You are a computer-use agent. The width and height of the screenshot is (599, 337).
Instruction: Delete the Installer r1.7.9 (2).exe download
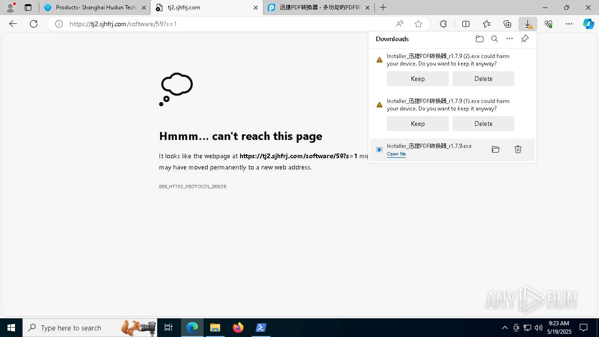(x=483, y=79)
